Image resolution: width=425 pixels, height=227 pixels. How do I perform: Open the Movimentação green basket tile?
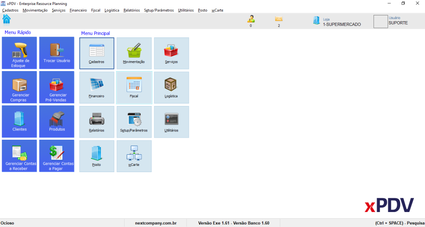134,53
